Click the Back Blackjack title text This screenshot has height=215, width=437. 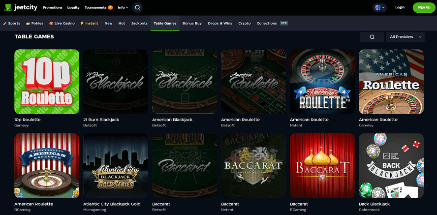[x=375, y=204]
